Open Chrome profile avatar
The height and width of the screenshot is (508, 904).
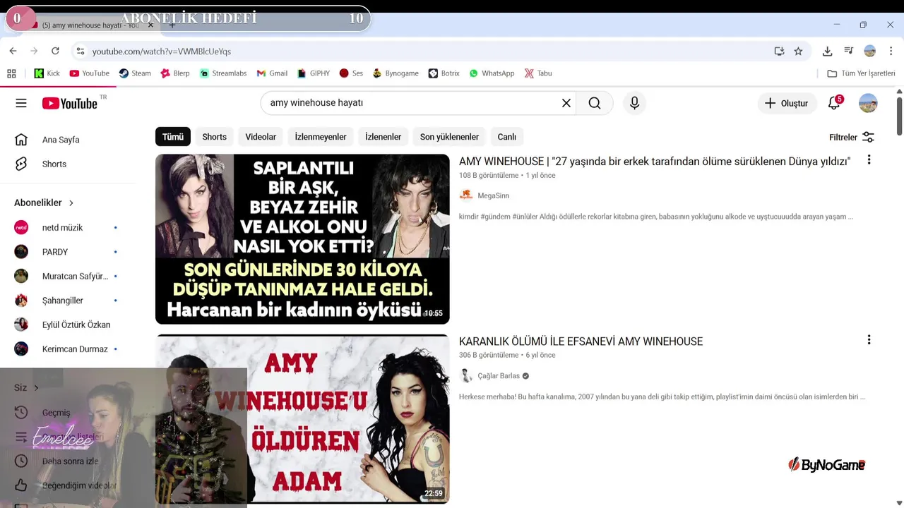click(870, 51)
